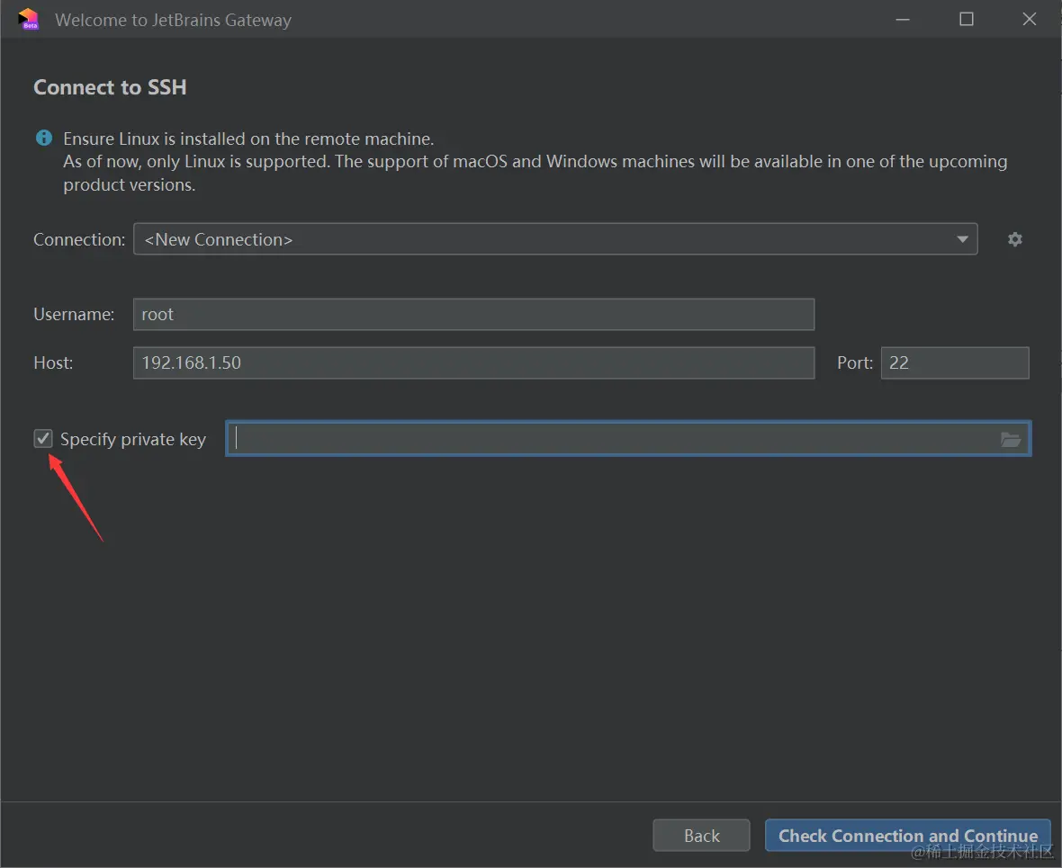Click Welcome to JetBrains Gateway title text

click(174, 21)
